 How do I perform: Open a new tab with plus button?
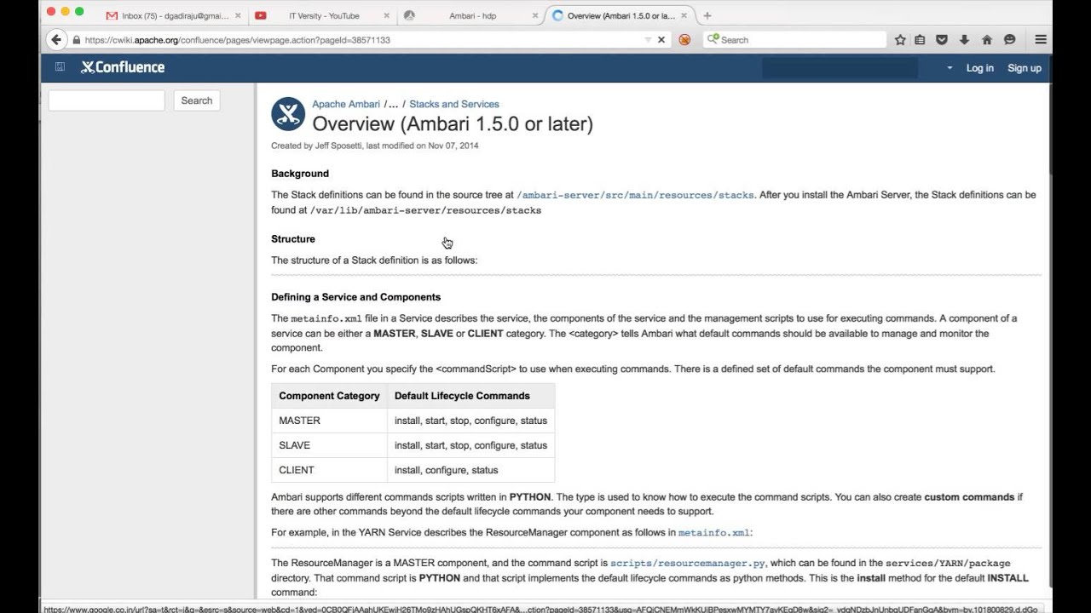707,15
